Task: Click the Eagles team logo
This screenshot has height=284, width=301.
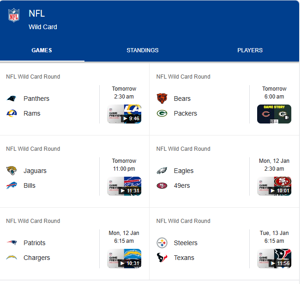Action: (x=162, y=171)
